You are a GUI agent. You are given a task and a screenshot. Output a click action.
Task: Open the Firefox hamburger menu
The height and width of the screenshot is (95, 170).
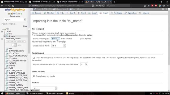tap(168, 6)
